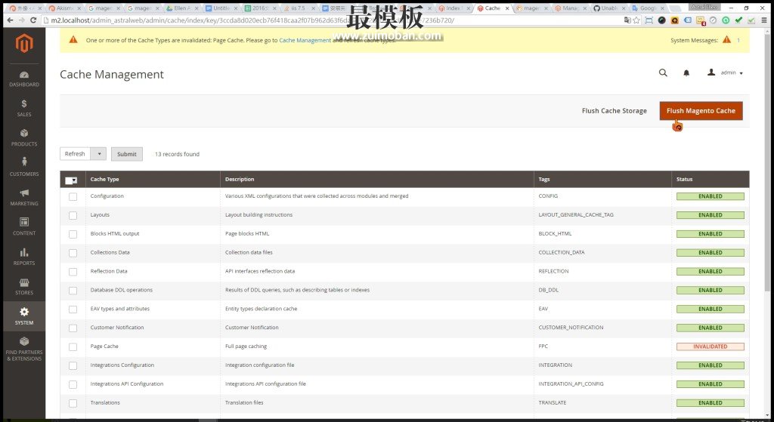The width and height of the screenshot is (774, 422).
Task: Click the Magento logo in the sidebar
Action: 23,43
